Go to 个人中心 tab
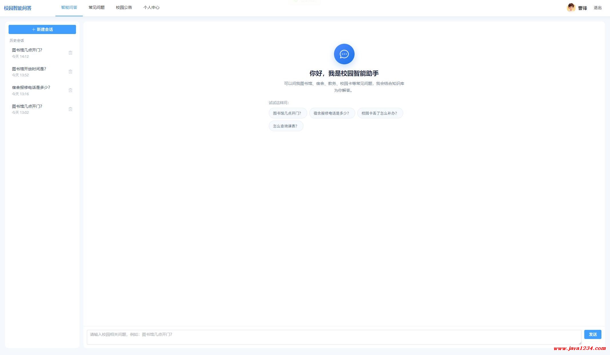 [151, 8]
